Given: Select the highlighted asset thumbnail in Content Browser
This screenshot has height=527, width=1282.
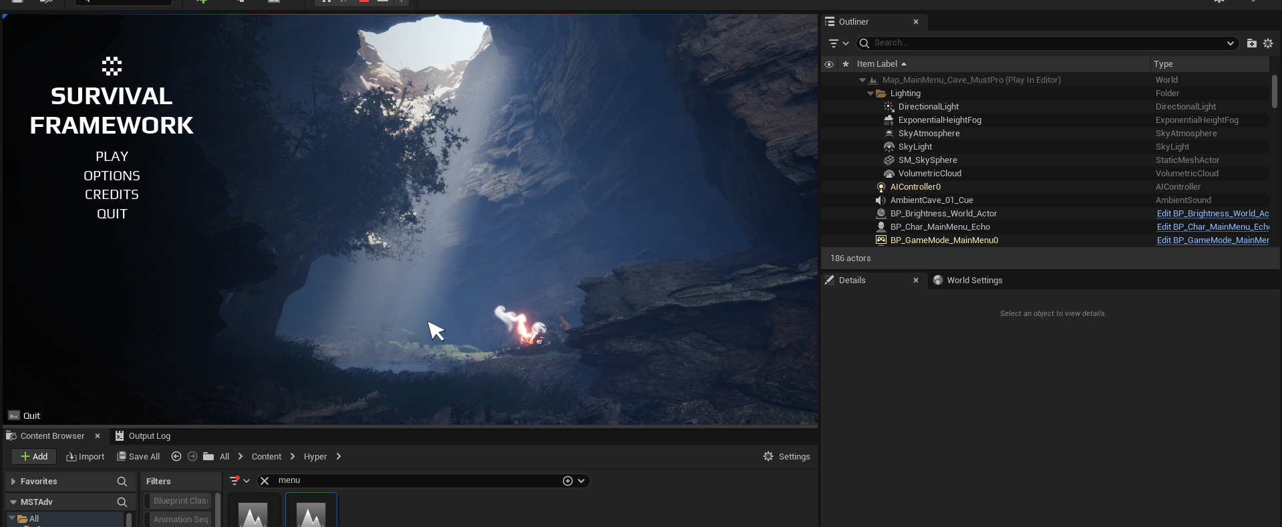Looking at the screenshot, I should (311, 511).
